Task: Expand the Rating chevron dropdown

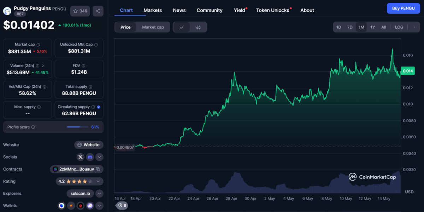Action: tap(98, 181)
